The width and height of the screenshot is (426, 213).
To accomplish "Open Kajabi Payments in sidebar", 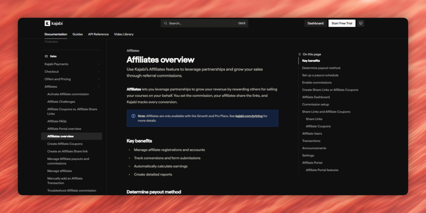I will tap(56, 64).
